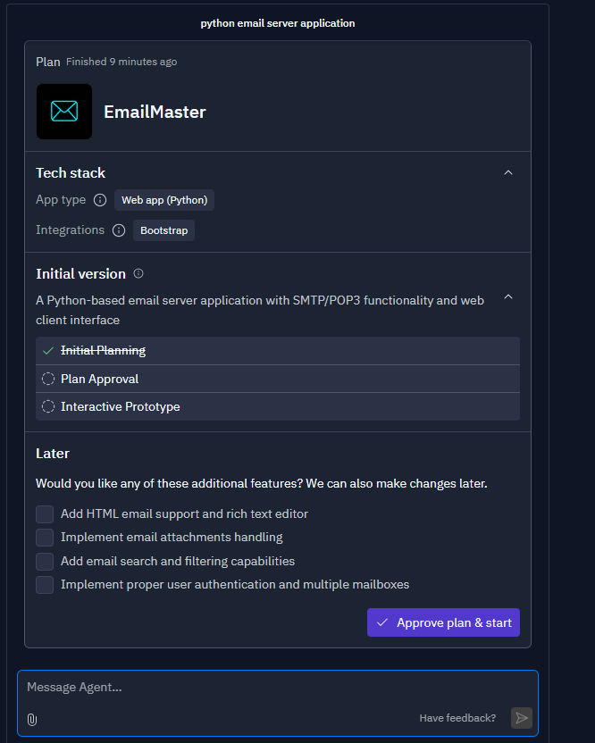Click Approve plan & start button

443,622
